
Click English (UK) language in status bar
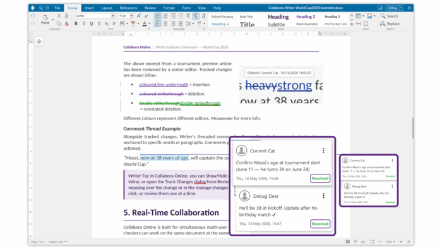(57, 241)
